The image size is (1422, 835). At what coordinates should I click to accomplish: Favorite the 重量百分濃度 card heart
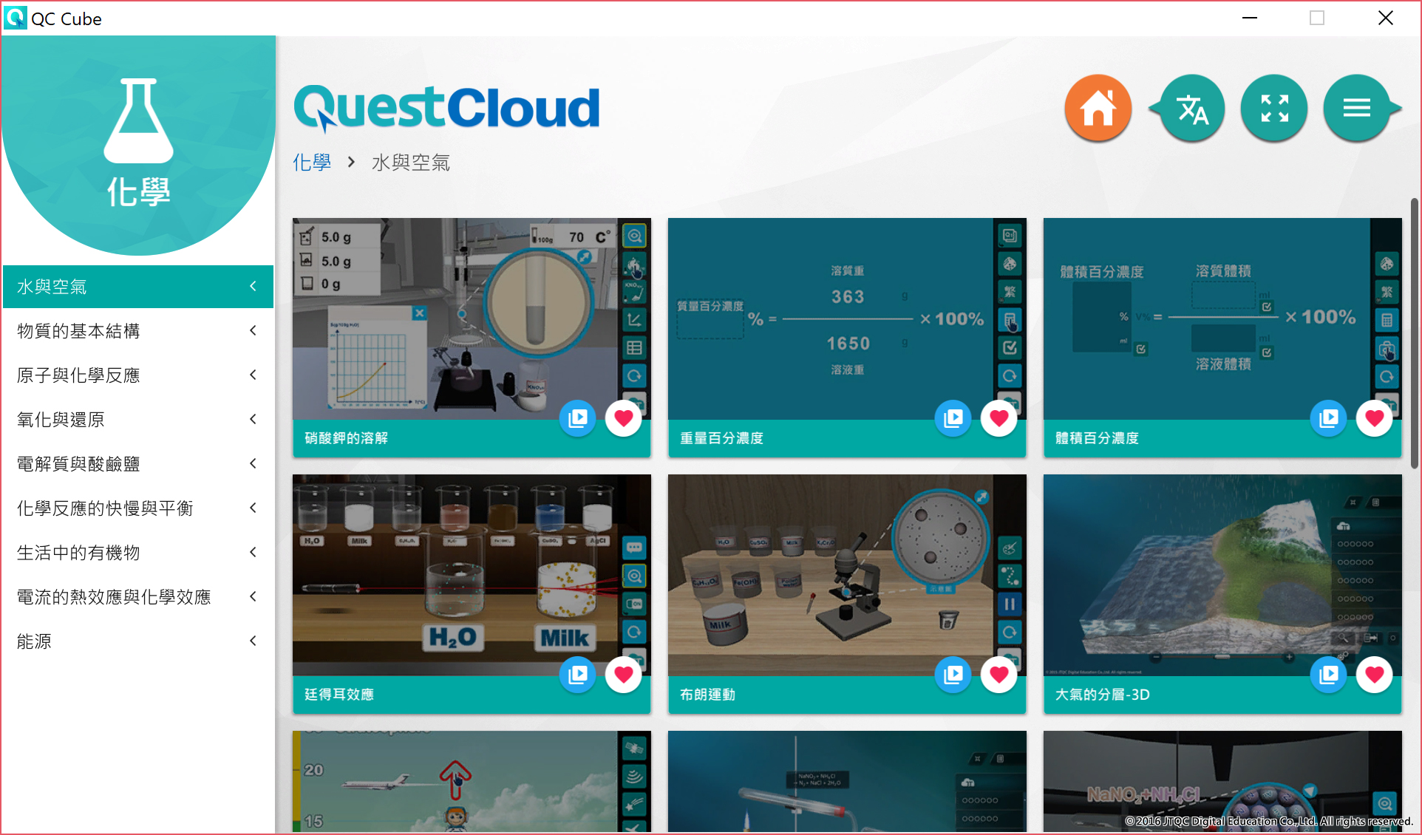(999, 418)
